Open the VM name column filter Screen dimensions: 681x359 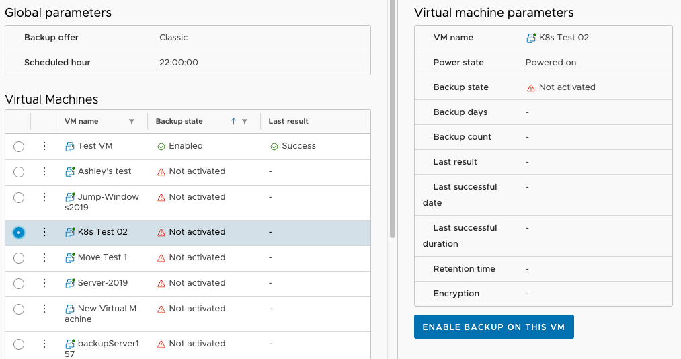click(132, 122)
